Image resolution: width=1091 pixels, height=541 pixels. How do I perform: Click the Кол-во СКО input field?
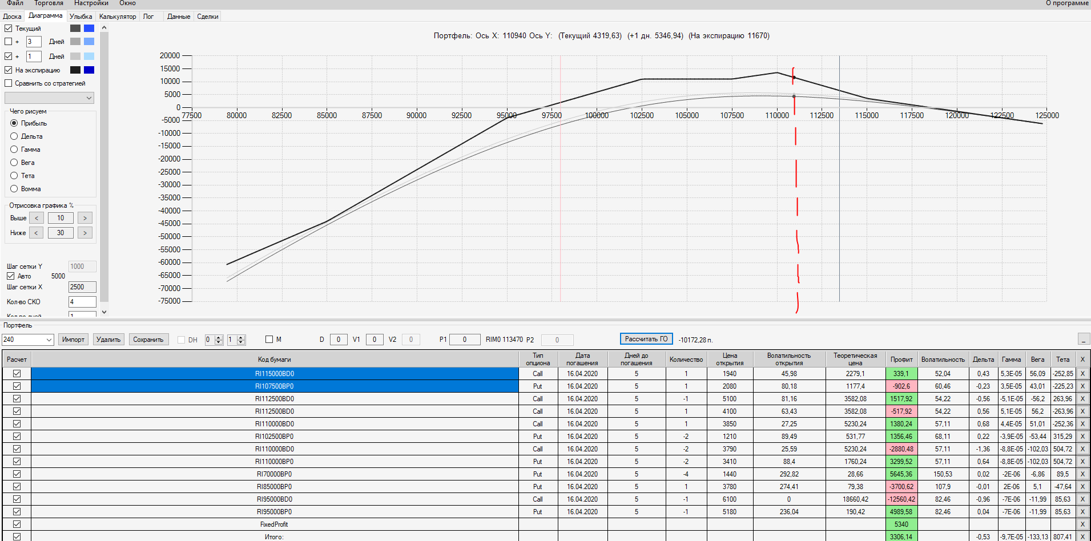coord(82,302)
